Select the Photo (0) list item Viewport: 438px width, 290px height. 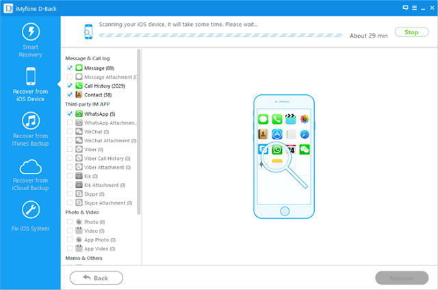click(x=94, y=222)
